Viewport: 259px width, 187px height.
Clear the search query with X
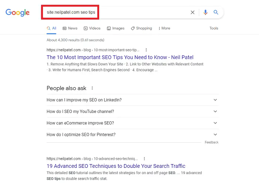click(x=192, y=13)
